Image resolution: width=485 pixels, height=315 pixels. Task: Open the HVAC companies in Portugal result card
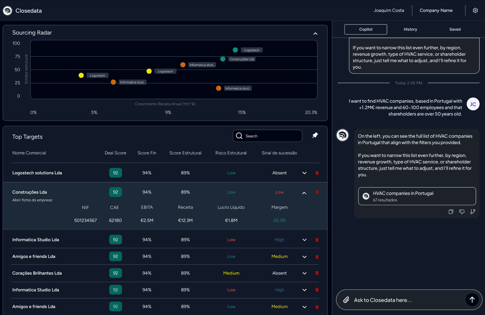417,196
